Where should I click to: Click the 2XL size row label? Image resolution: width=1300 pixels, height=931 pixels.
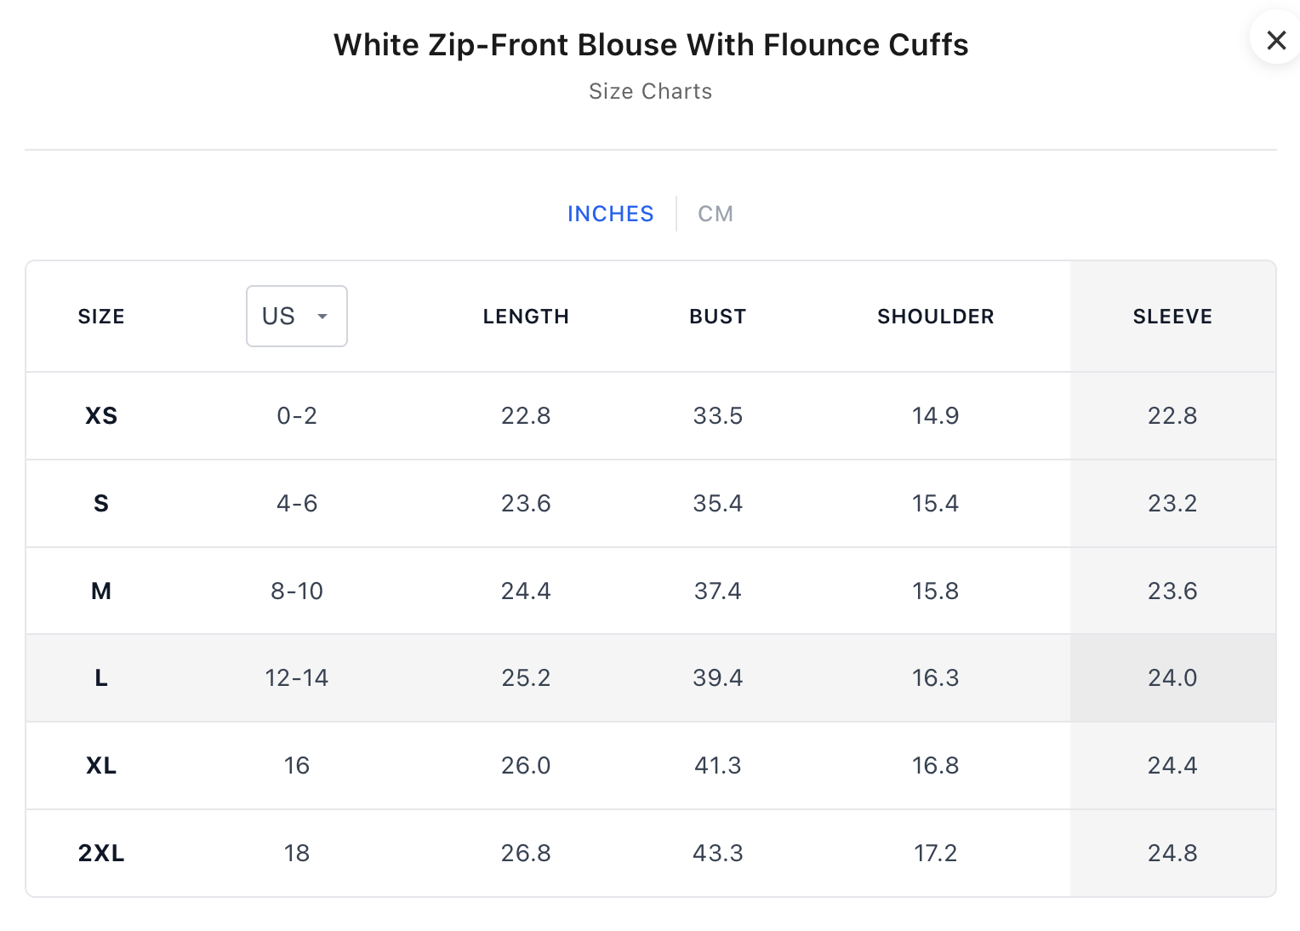point(101,853)
